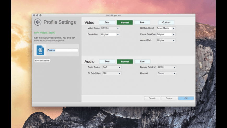Click the 'Edit the output video profile' description
The height and width of the screenshot is (128, 227).
[x=55, y=39]
